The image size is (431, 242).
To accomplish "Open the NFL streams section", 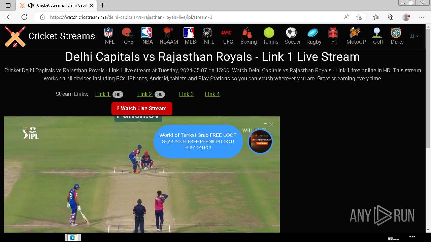I will [x=109, y=36].
